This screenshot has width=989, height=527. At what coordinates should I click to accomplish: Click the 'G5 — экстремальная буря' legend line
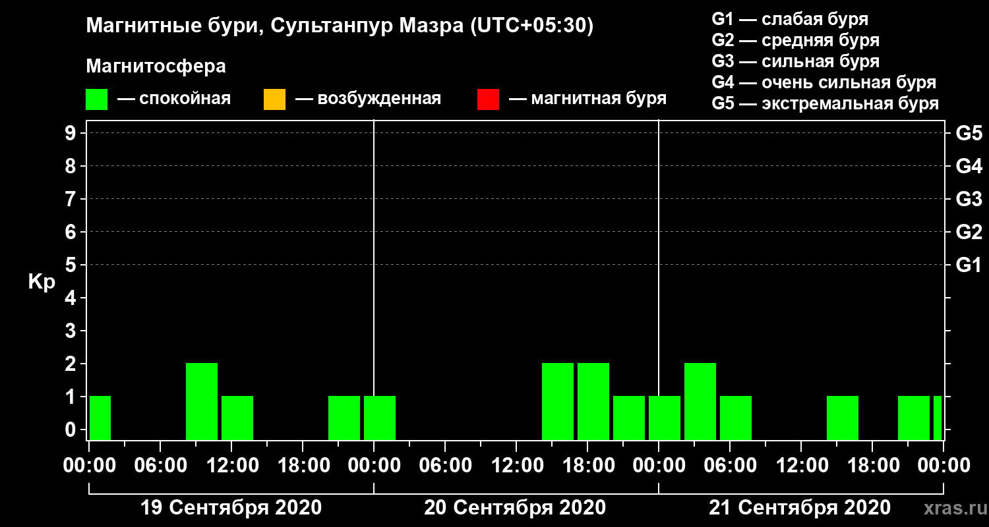tap(825, 103)
